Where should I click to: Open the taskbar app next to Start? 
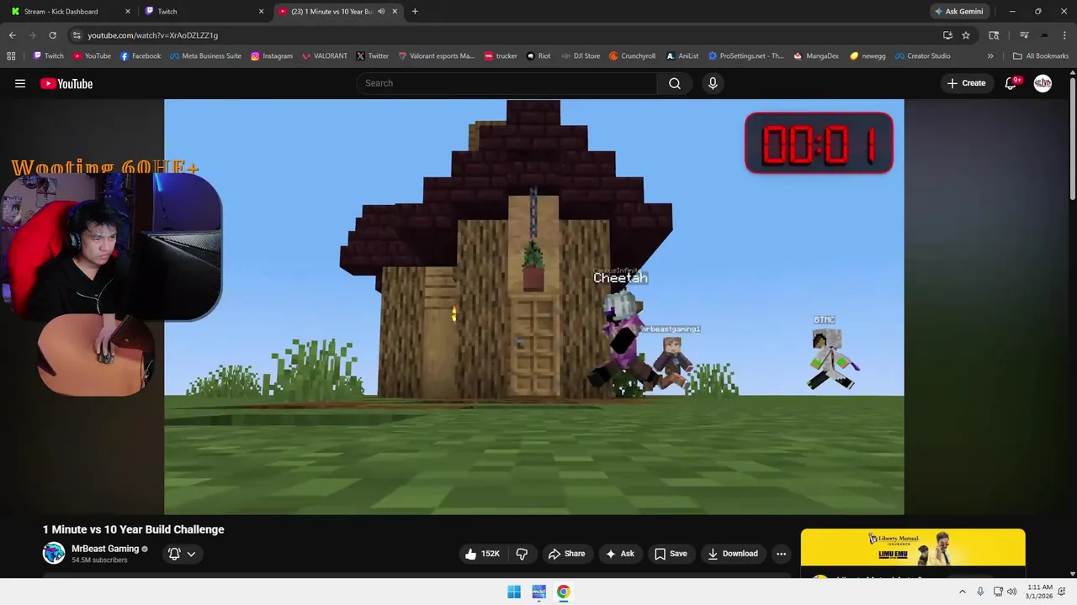[x=538, y=592]
